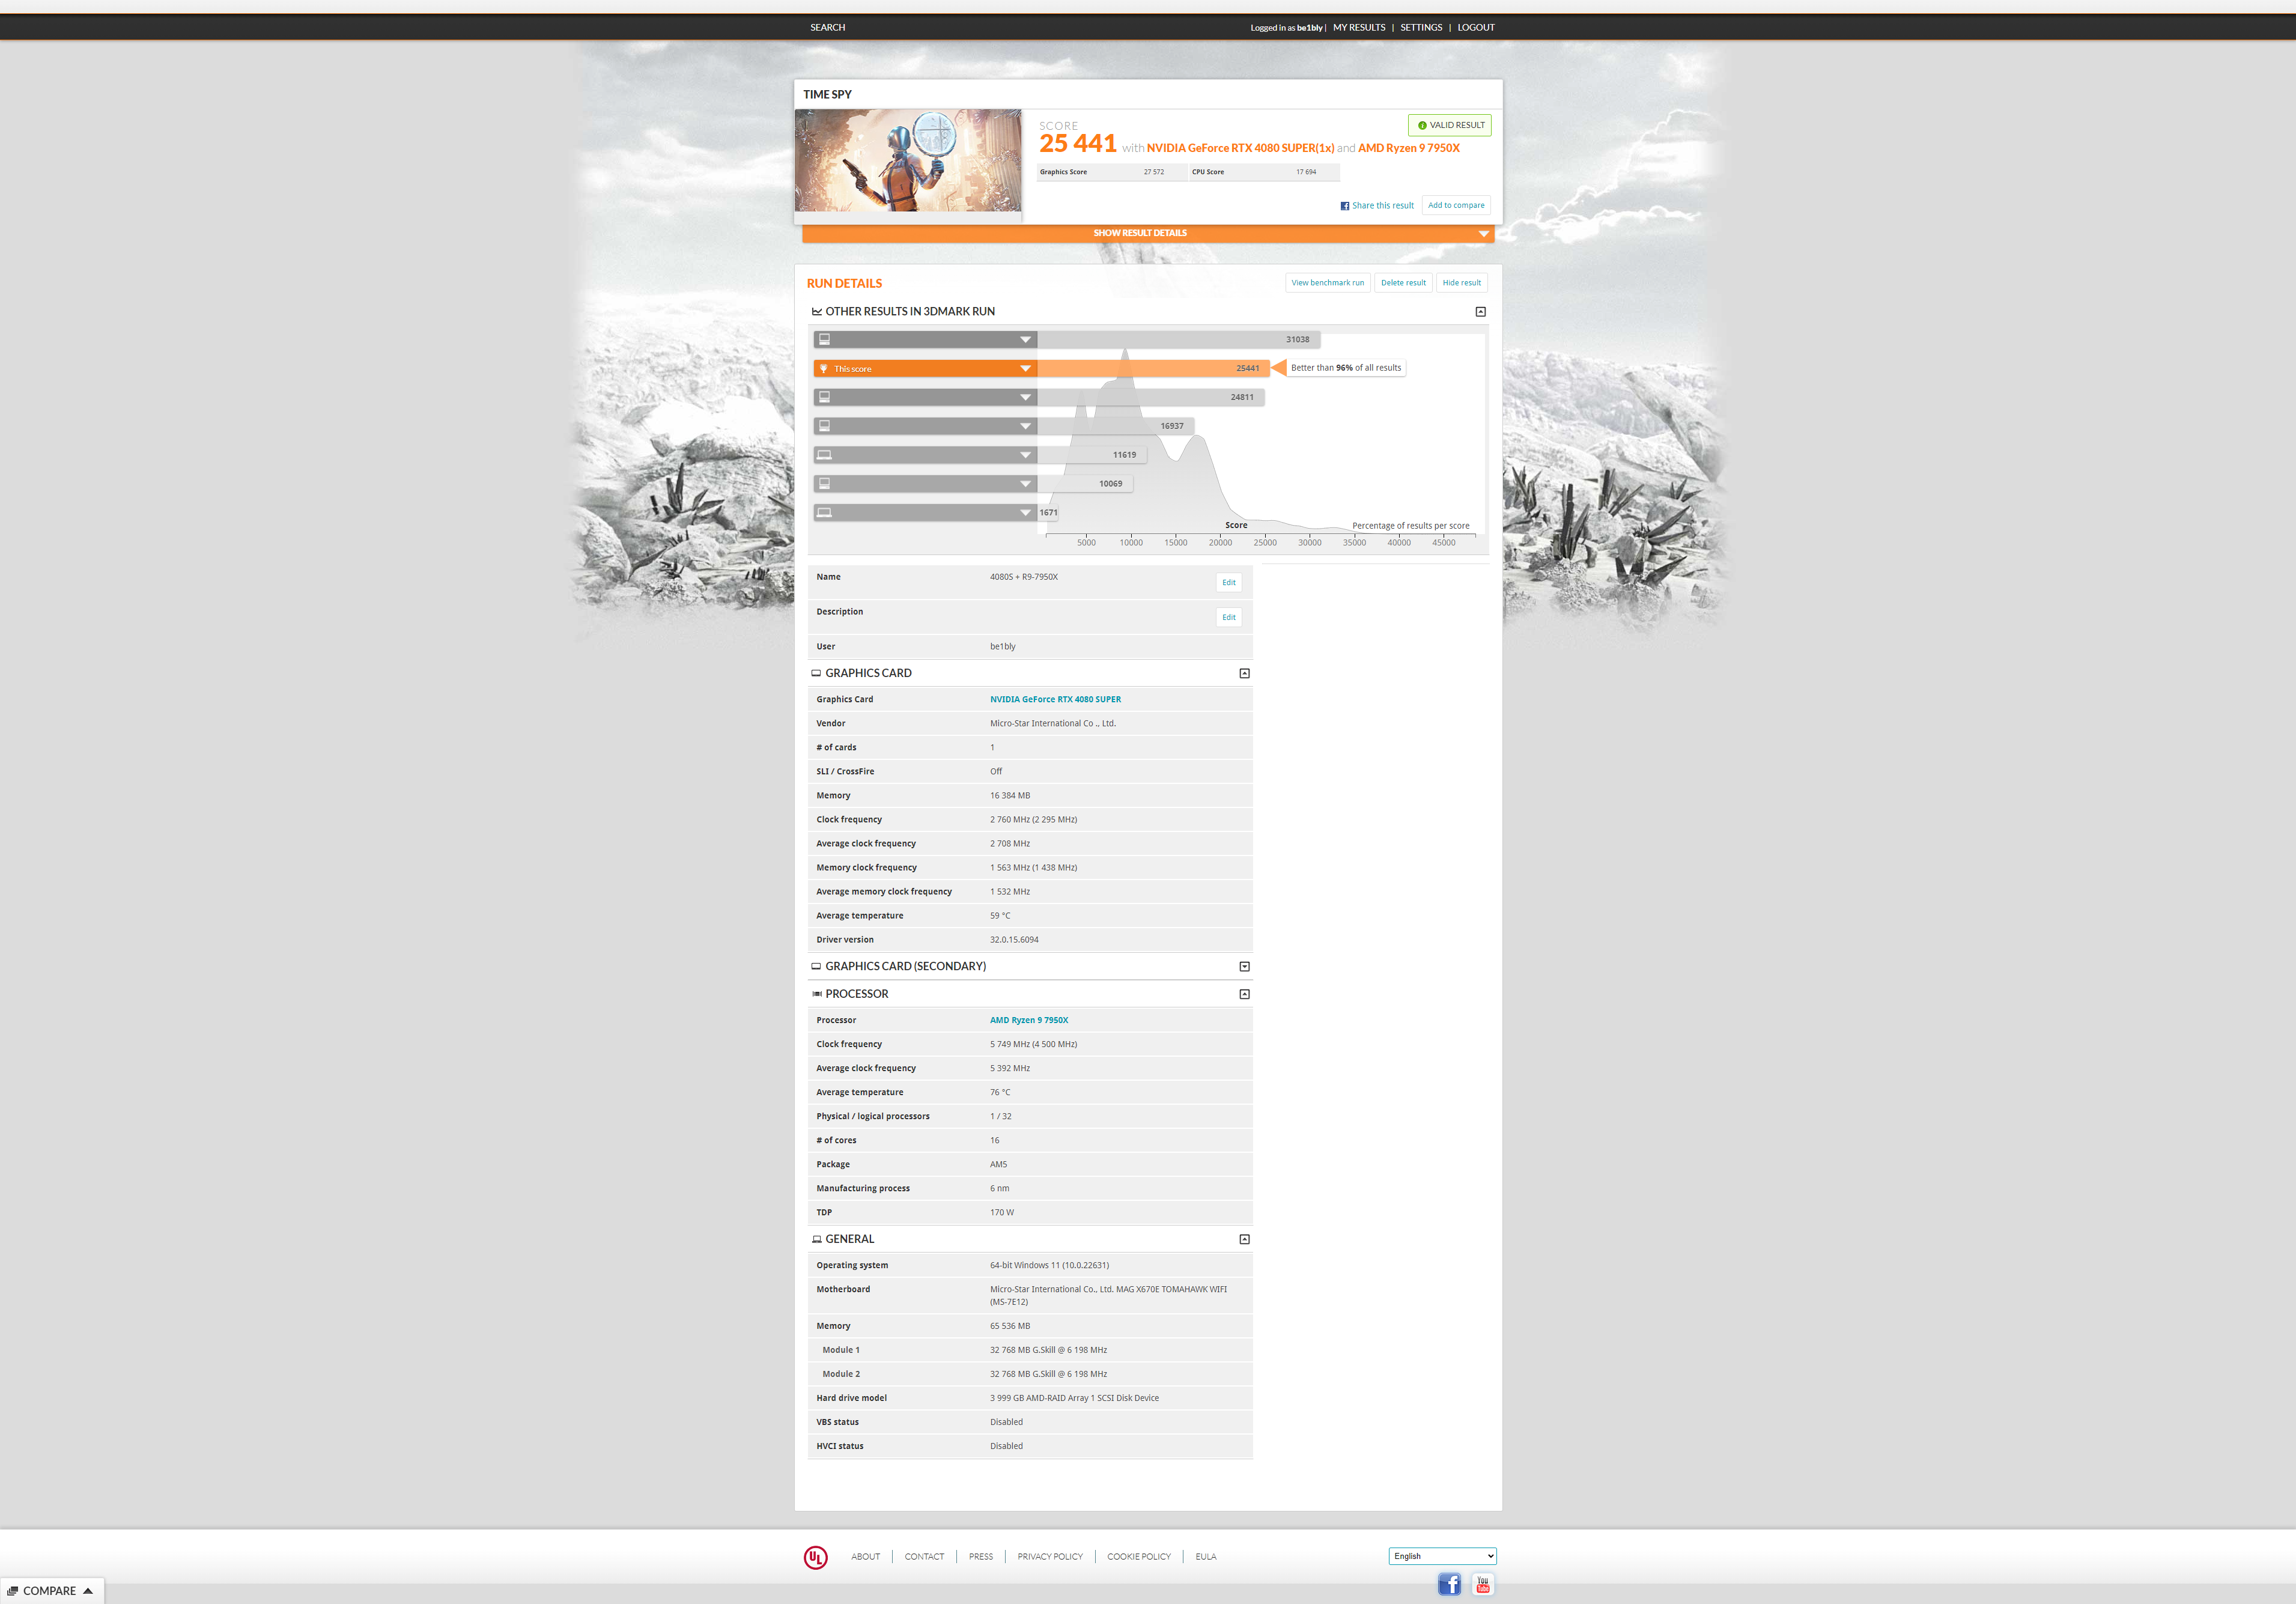Screen dimensions: 2296x1604
Task: Click the desktop icon on the 24811 result row
Action: coord(824,397)
